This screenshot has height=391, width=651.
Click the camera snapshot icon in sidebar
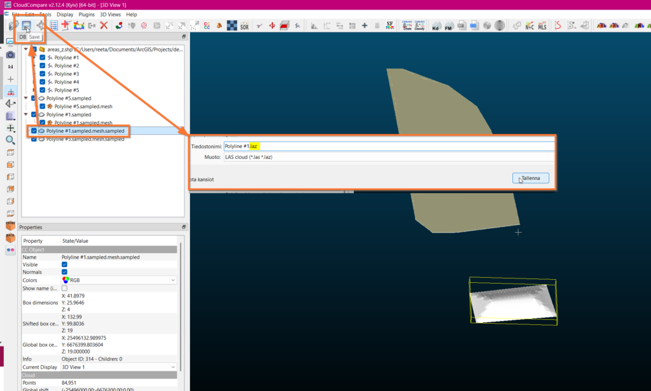tap(10, 55)
